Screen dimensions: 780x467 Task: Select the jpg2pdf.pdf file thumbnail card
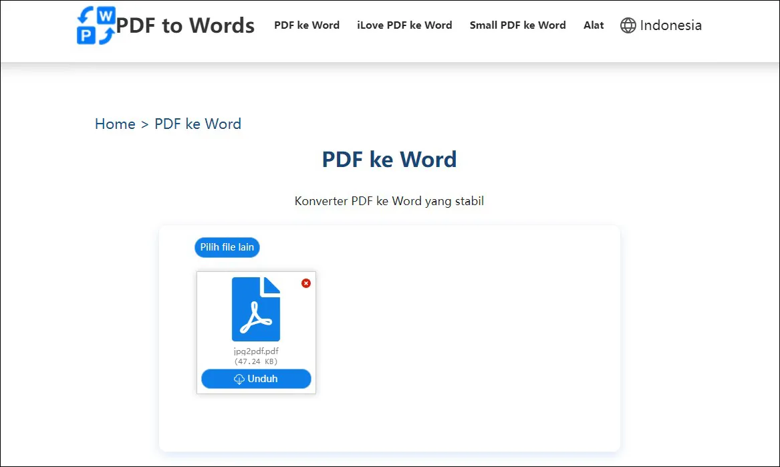point(256,332)
